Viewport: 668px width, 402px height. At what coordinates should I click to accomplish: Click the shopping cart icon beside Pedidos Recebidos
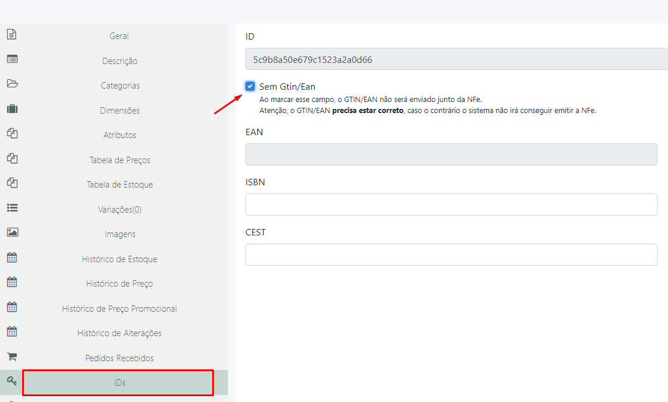pos(12,356)
